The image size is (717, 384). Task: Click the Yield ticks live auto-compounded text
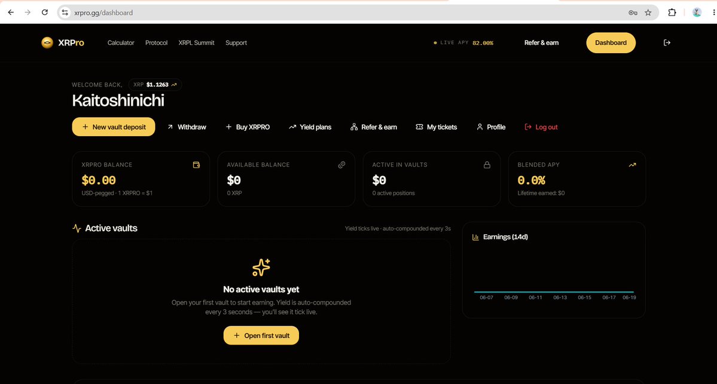[398, 228]
